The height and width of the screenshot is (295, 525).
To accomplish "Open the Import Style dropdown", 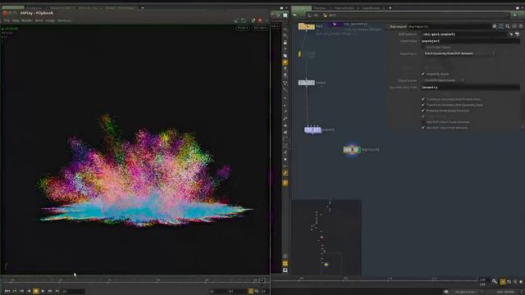I will [x=459, y=53].
